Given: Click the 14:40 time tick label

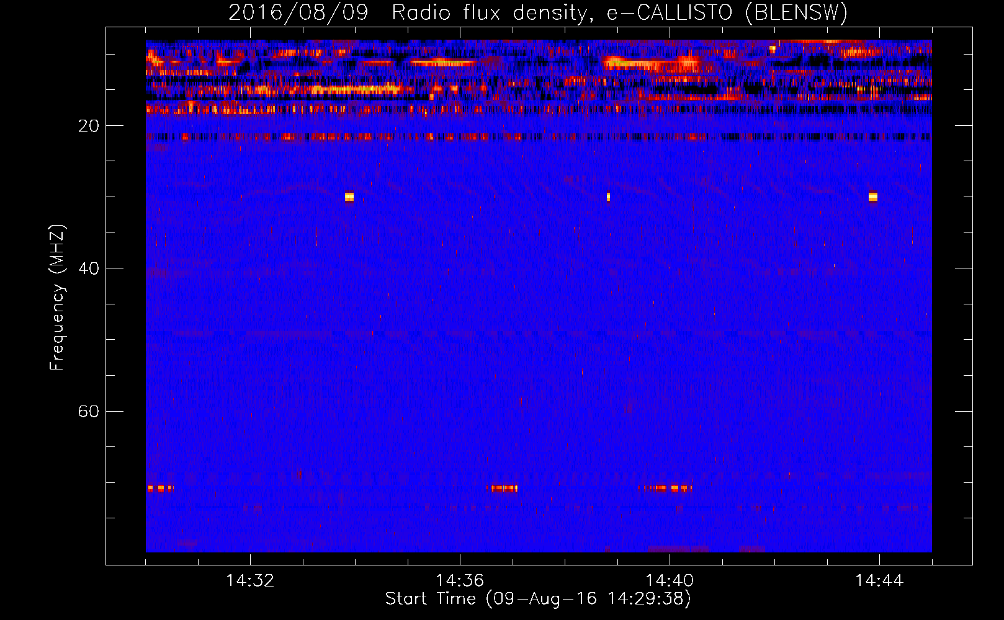Looking at the screenshot, I should coord(670,581).
